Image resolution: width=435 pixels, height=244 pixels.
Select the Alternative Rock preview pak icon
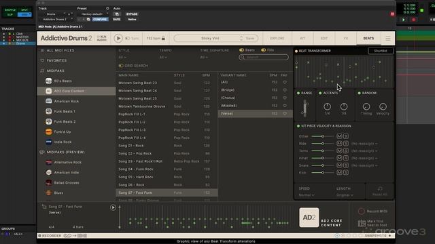pyautogui.click(x=48, y=163)
